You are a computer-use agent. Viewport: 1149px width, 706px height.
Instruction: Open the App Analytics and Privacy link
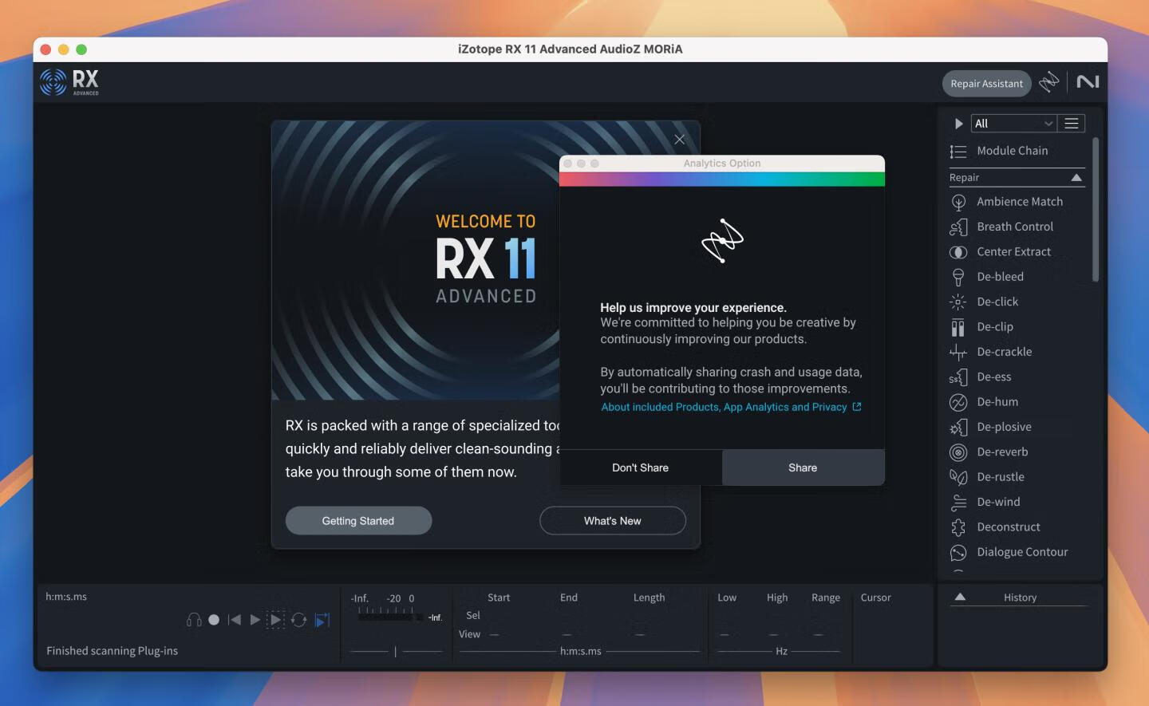[x=731, y=407]
